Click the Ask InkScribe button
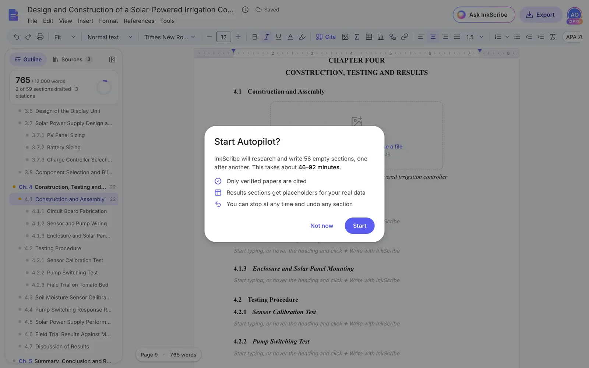This screenshot has width=589, height=368. (484, 15)
